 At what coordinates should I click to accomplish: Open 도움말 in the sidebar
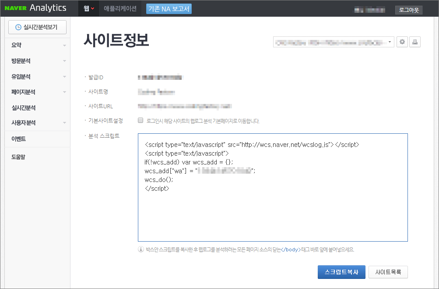pos(18,157)
